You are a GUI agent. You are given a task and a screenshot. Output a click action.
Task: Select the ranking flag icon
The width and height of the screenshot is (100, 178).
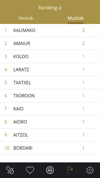coord(70,170)
